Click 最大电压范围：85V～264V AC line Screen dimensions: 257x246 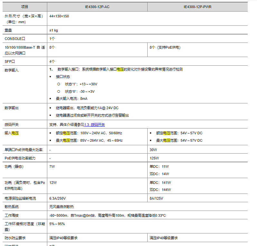coord(89,140)
